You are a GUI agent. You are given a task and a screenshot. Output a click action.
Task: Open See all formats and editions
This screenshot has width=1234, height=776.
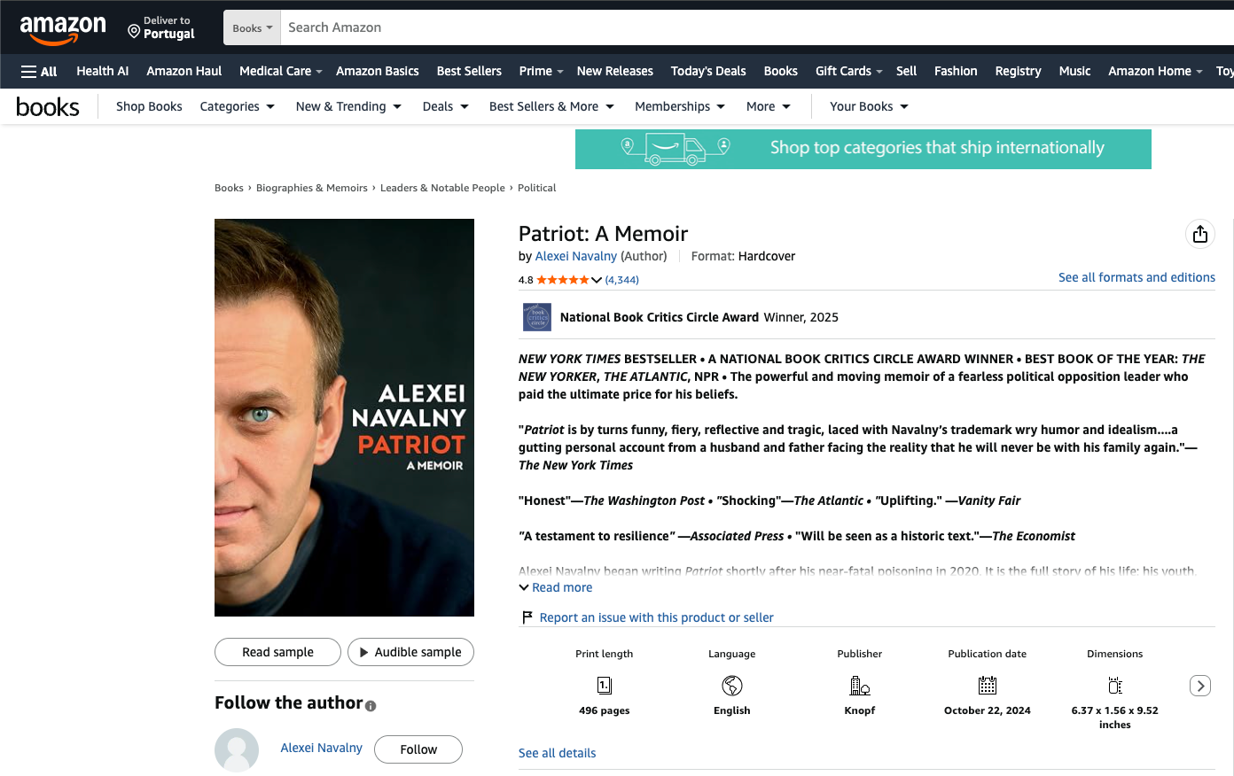click(x=1136, y=277)
